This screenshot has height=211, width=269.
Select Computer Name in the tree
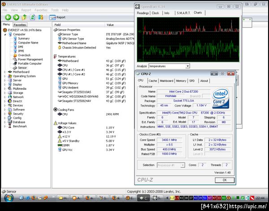(28, 43)
